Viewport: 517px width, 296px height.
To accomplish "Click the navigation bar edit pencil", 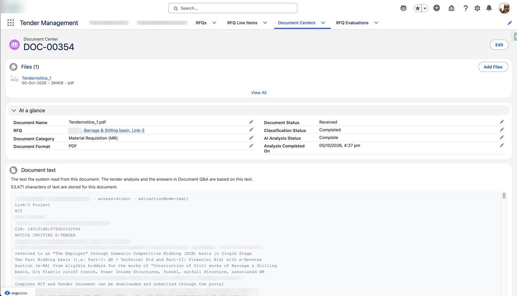I will click(x=510, y=23).
